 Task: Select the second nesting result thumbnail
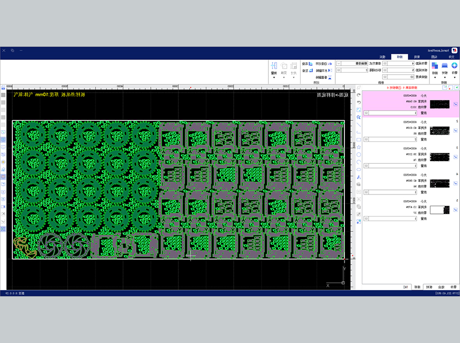click(440, 131)
